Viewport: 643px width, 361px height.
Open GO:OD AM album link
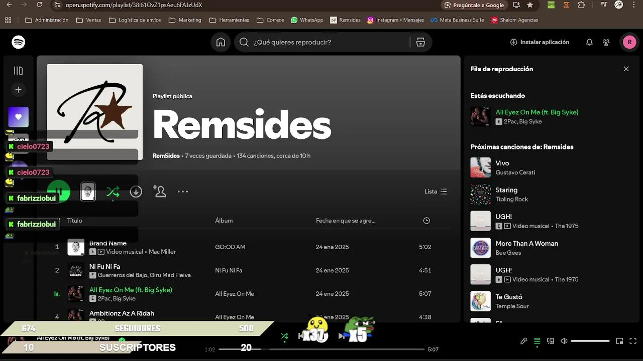coord(230,247)
